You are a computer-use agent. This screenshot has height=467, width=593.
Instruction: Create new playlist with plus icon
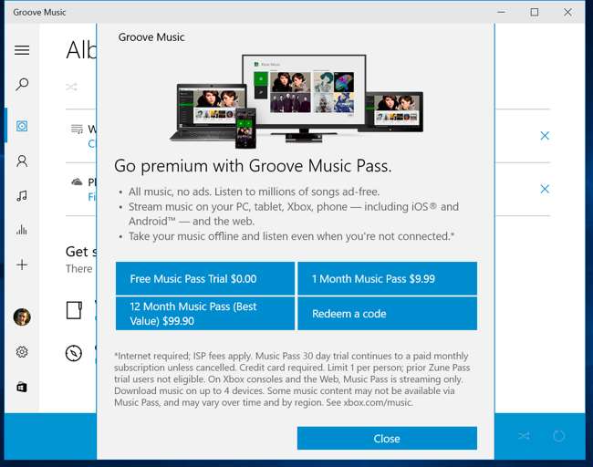[22, 265]
